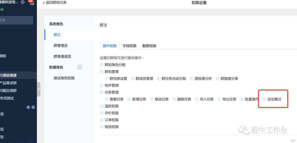Click the round sort icon in sidebar
Image resolution: width=297 pixels, height=143 pixels.
point(28,107)
